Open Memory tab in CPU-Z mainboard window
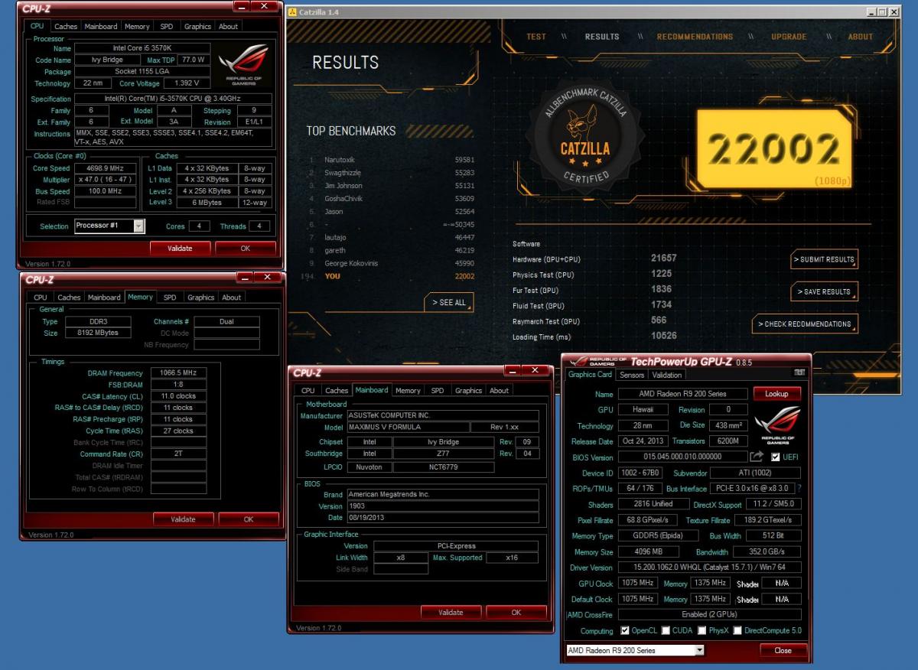 pos(408,390)
